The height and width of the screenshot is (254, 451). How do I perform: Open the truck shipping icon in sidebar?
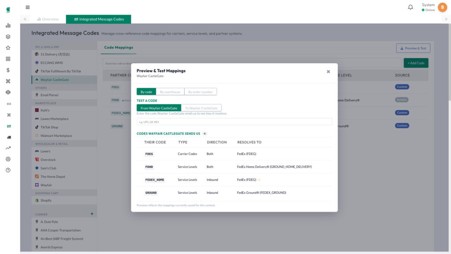coord(9,138)
